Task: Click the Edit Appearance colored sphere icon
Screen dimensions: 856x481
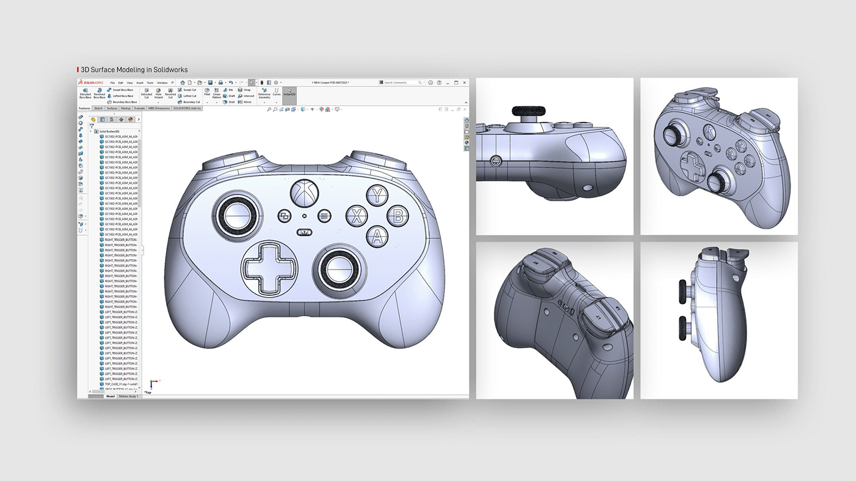Action: coord(322,109)
